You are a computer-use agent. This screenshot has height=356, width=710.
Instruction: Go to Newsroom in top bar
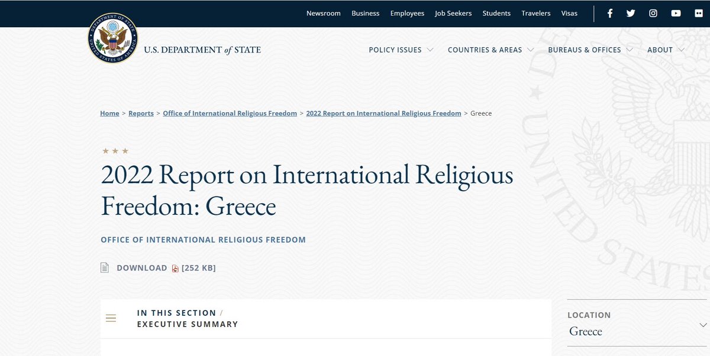click(x=324, y=13)
